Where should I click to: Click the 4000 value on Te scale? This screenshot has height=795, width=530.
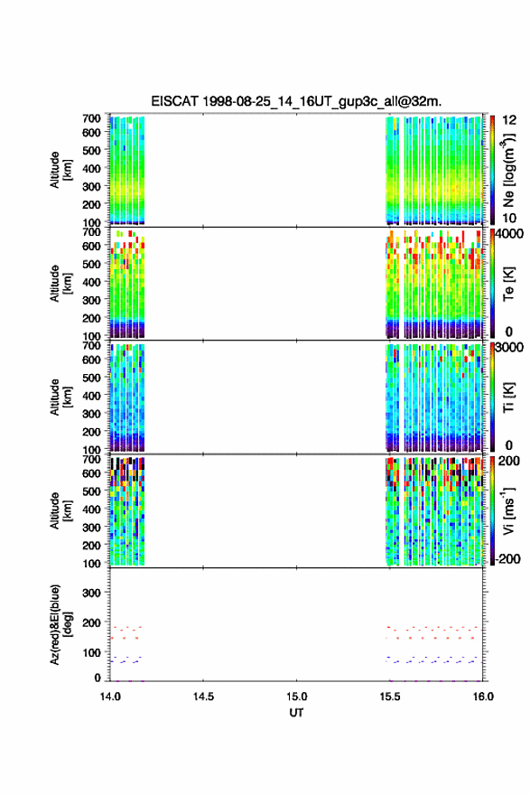click(510, 234)
